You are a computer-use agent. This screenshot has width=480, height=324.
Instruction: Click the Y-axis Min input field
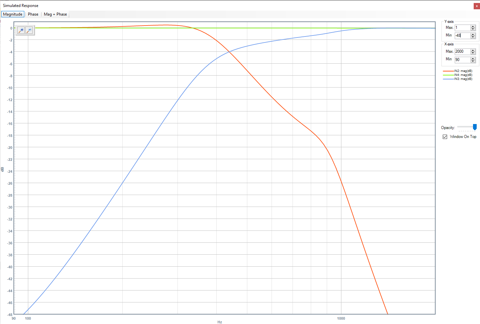click(462, 35)
